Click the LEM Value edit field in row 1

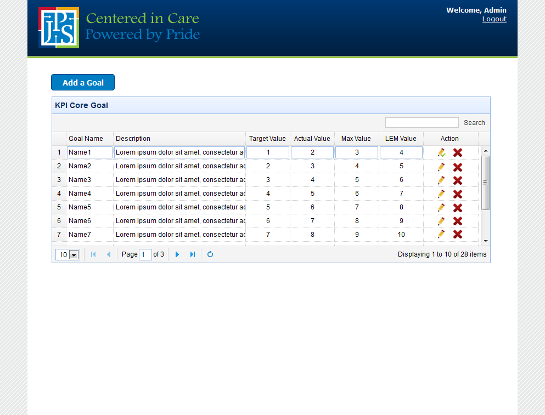(401, 152)
